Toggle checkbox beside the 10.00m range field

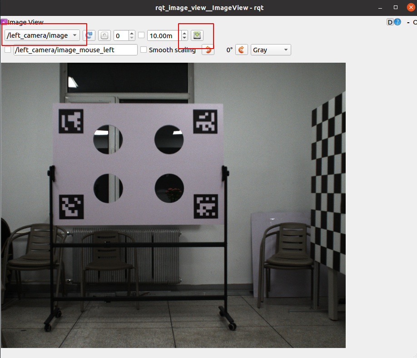click(x=141, y=35)
